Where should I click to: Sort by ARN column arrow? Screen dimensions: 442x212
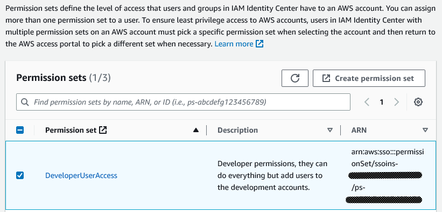click(x=425, y=130)
